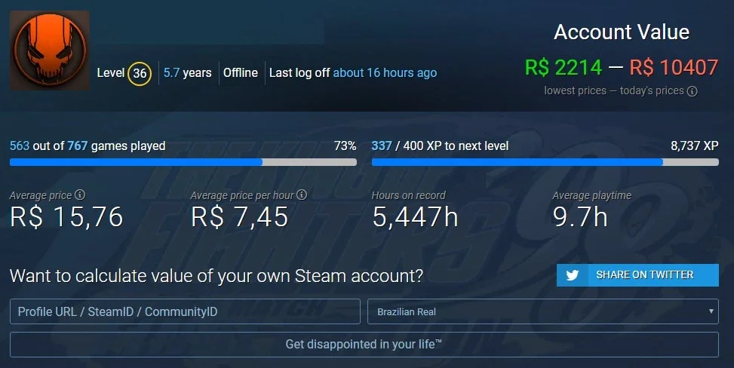This screenshot has height=368, width=734.
Task: Click the info icon next to today's prices
Action: (x=692, y=91)
